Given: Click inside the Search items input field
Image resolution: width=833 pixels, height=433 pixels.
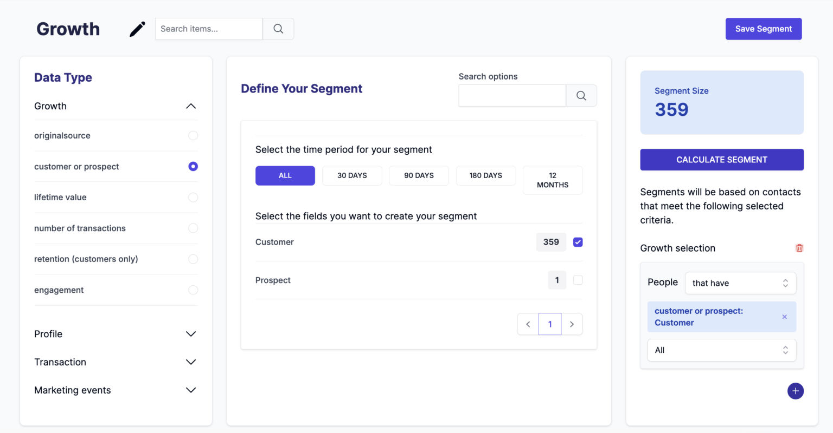Looking at the screenshot, I should pyautogui.click(x=208, y=29).
